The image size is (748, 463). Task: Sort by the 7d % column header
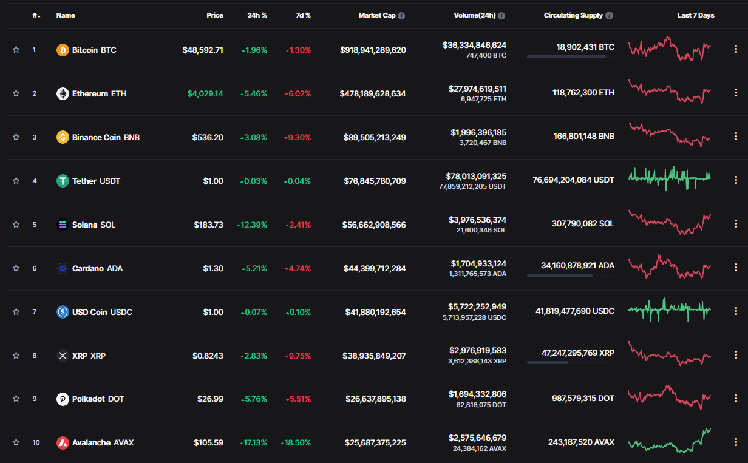click(x=303, y=16)
